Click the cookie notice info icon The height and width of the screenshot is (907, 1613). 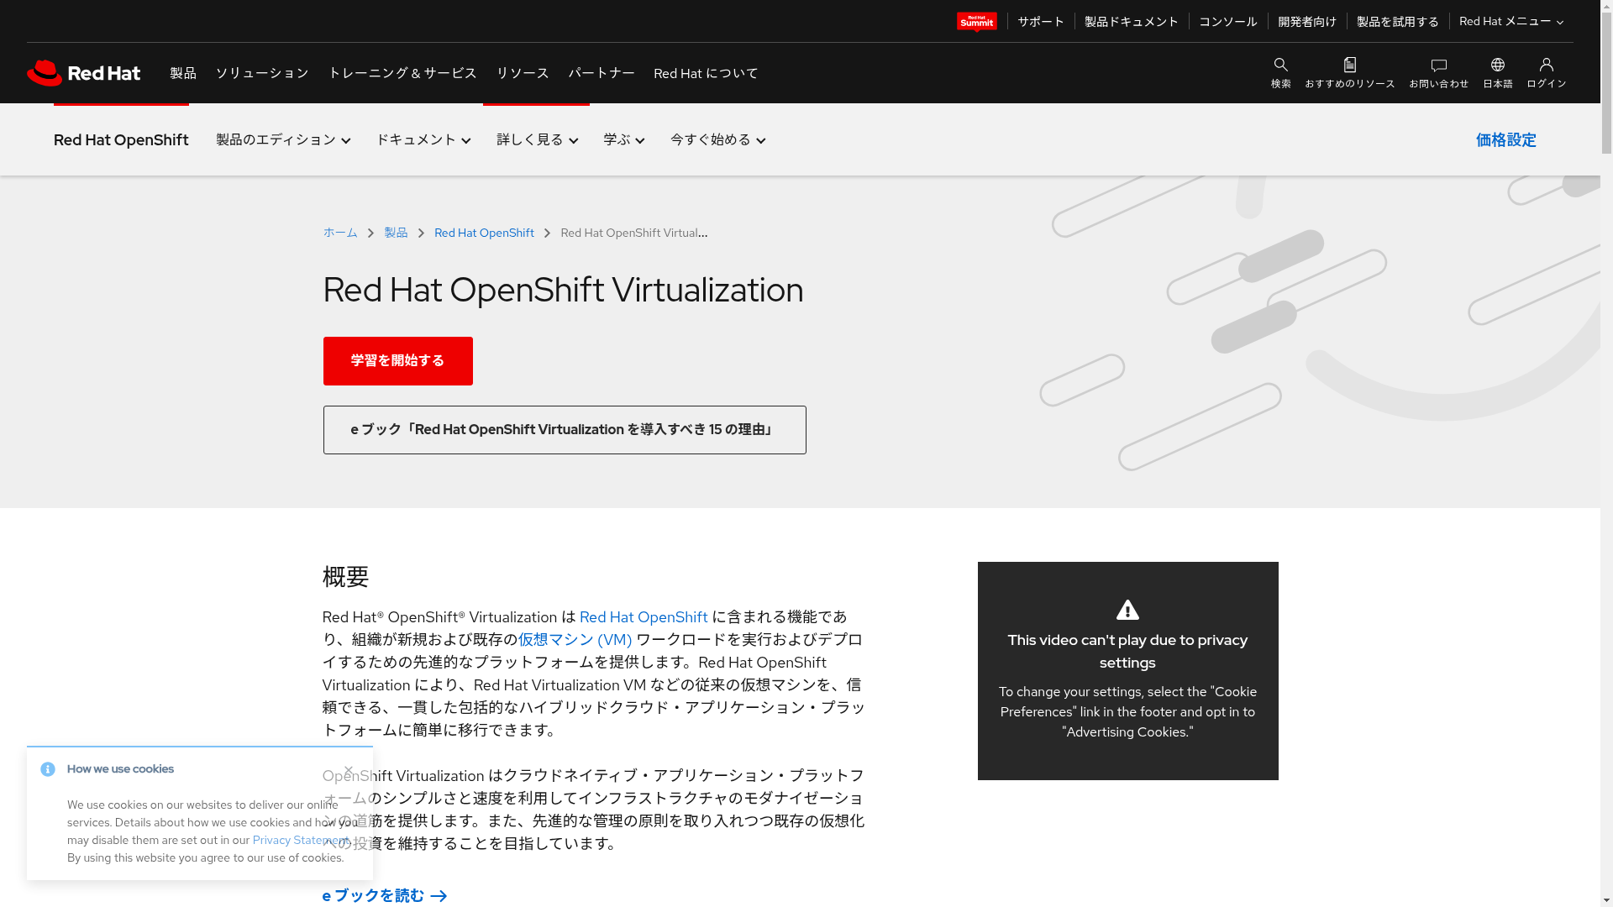point(48,769)
